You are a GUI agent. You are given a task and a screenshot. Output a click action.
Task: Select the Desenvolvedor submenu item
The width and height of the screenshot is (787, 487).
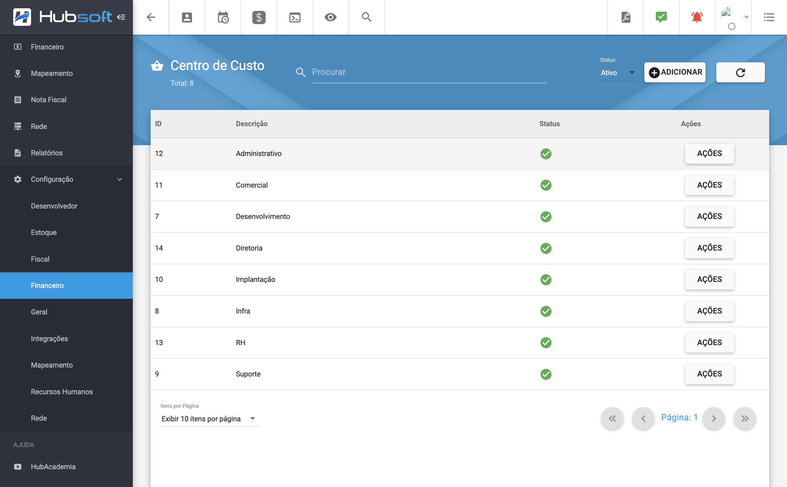[66, 206]
